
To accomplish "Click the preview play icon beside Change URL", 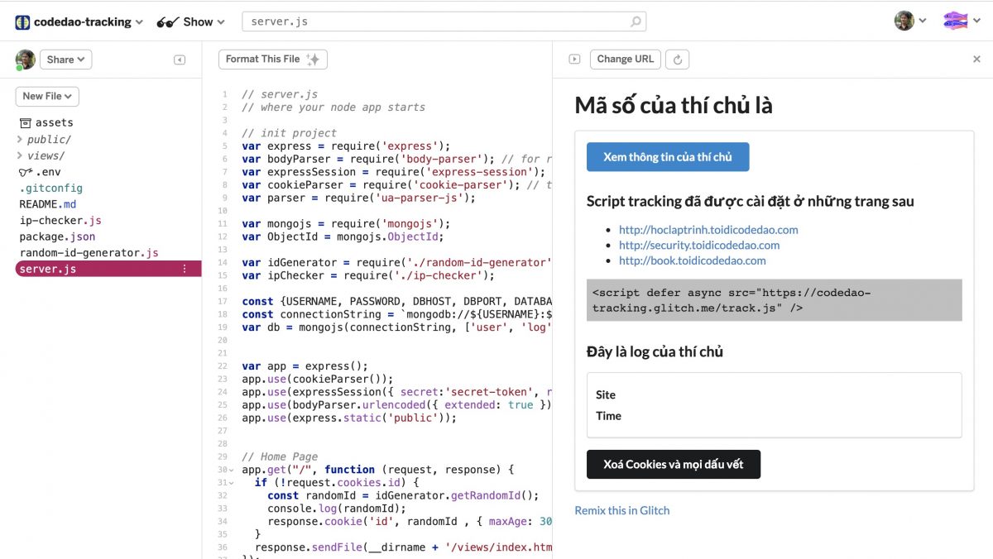I will pyautogui.click(x=574, y=60).
